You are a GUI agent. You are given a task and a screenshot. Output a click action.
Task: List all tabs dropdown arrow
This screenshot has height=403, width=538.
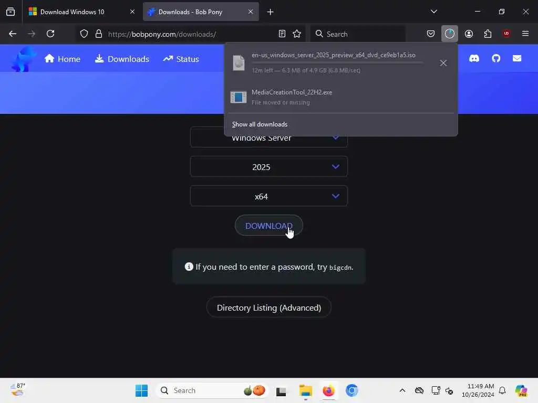click(x=433, y=12)
